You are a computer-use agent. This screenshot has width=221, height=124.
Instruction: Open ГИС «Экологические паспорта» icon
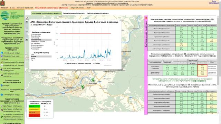coord(2,75)
